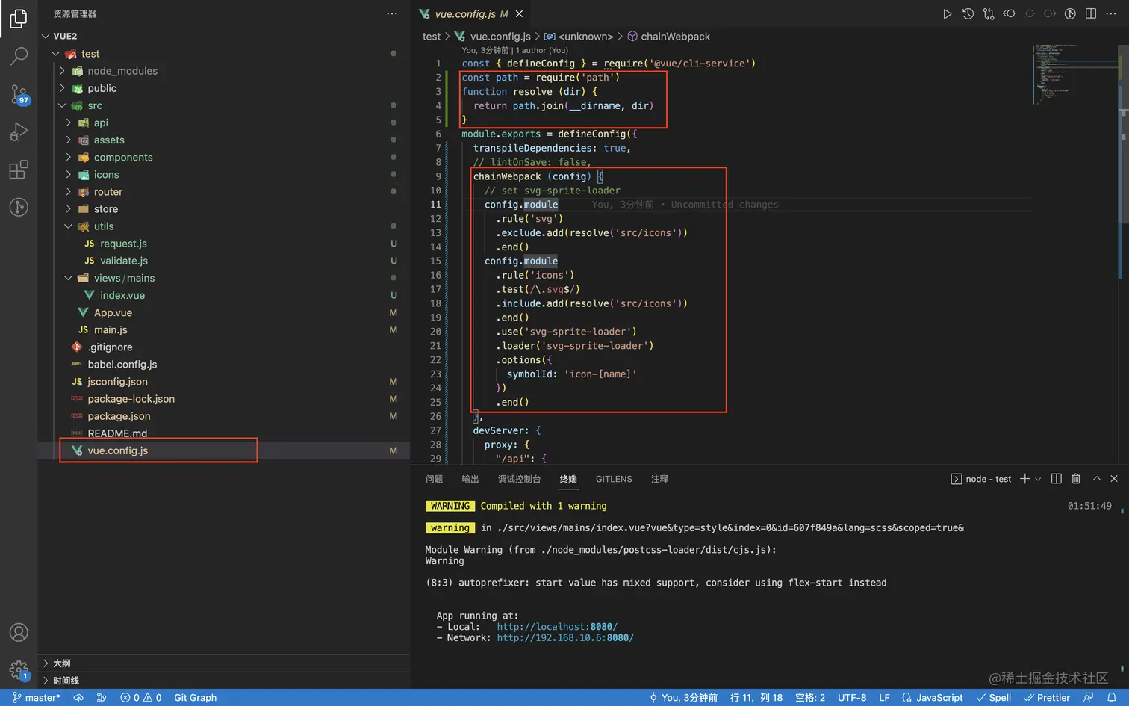Switch to the 调试控制台 panel tab
Image resolution: width=1129 pixels, height=706 pixels.
click(519, 479)
